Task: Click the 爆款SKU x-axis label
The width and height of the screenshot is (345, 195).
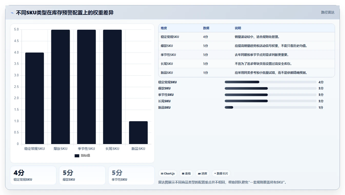Action: (x=61, y=149)
